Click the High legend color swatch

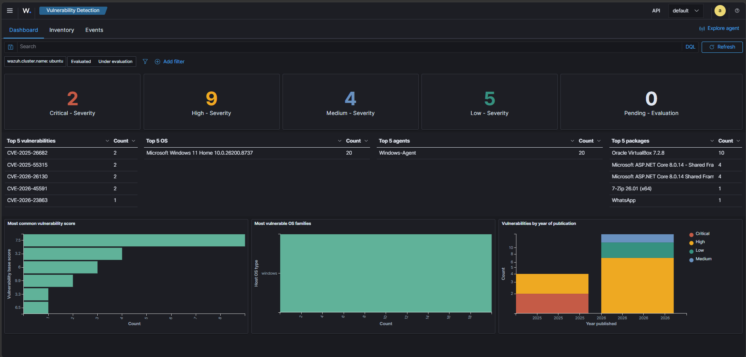click(692, 243)
